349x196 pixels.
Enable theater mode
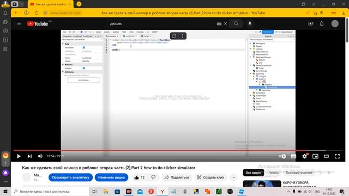[x=326, y=156]
